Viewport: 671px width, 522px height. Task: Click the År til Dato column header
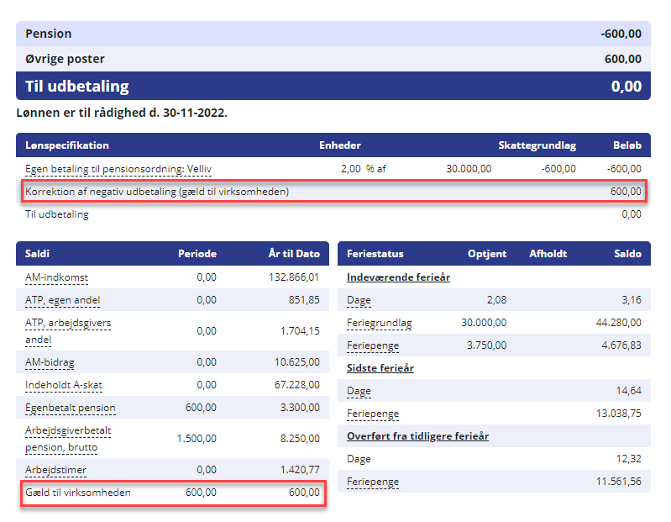tap(294, 254)
